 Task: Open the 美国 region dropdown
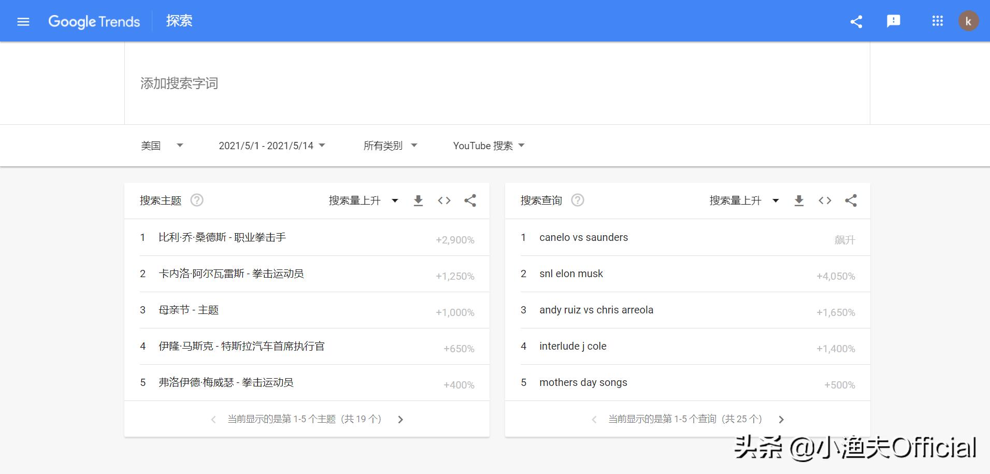162,146
